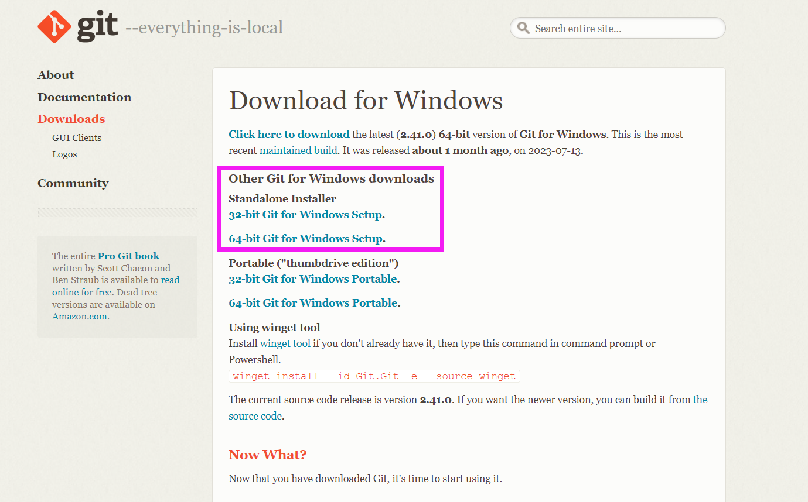This screenshot has height=502, width=808.
Task: Open the About section
Action: (56, 75)
